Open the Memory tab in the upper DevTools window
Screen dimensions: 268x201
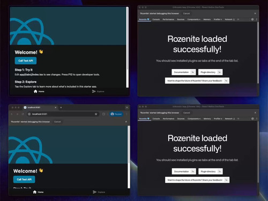207,19
